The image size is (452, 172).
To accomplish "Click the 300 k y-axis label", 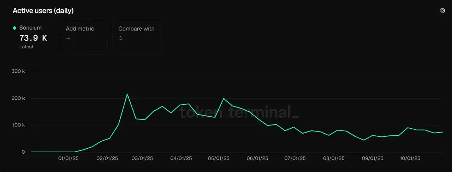I will (18, 71).
